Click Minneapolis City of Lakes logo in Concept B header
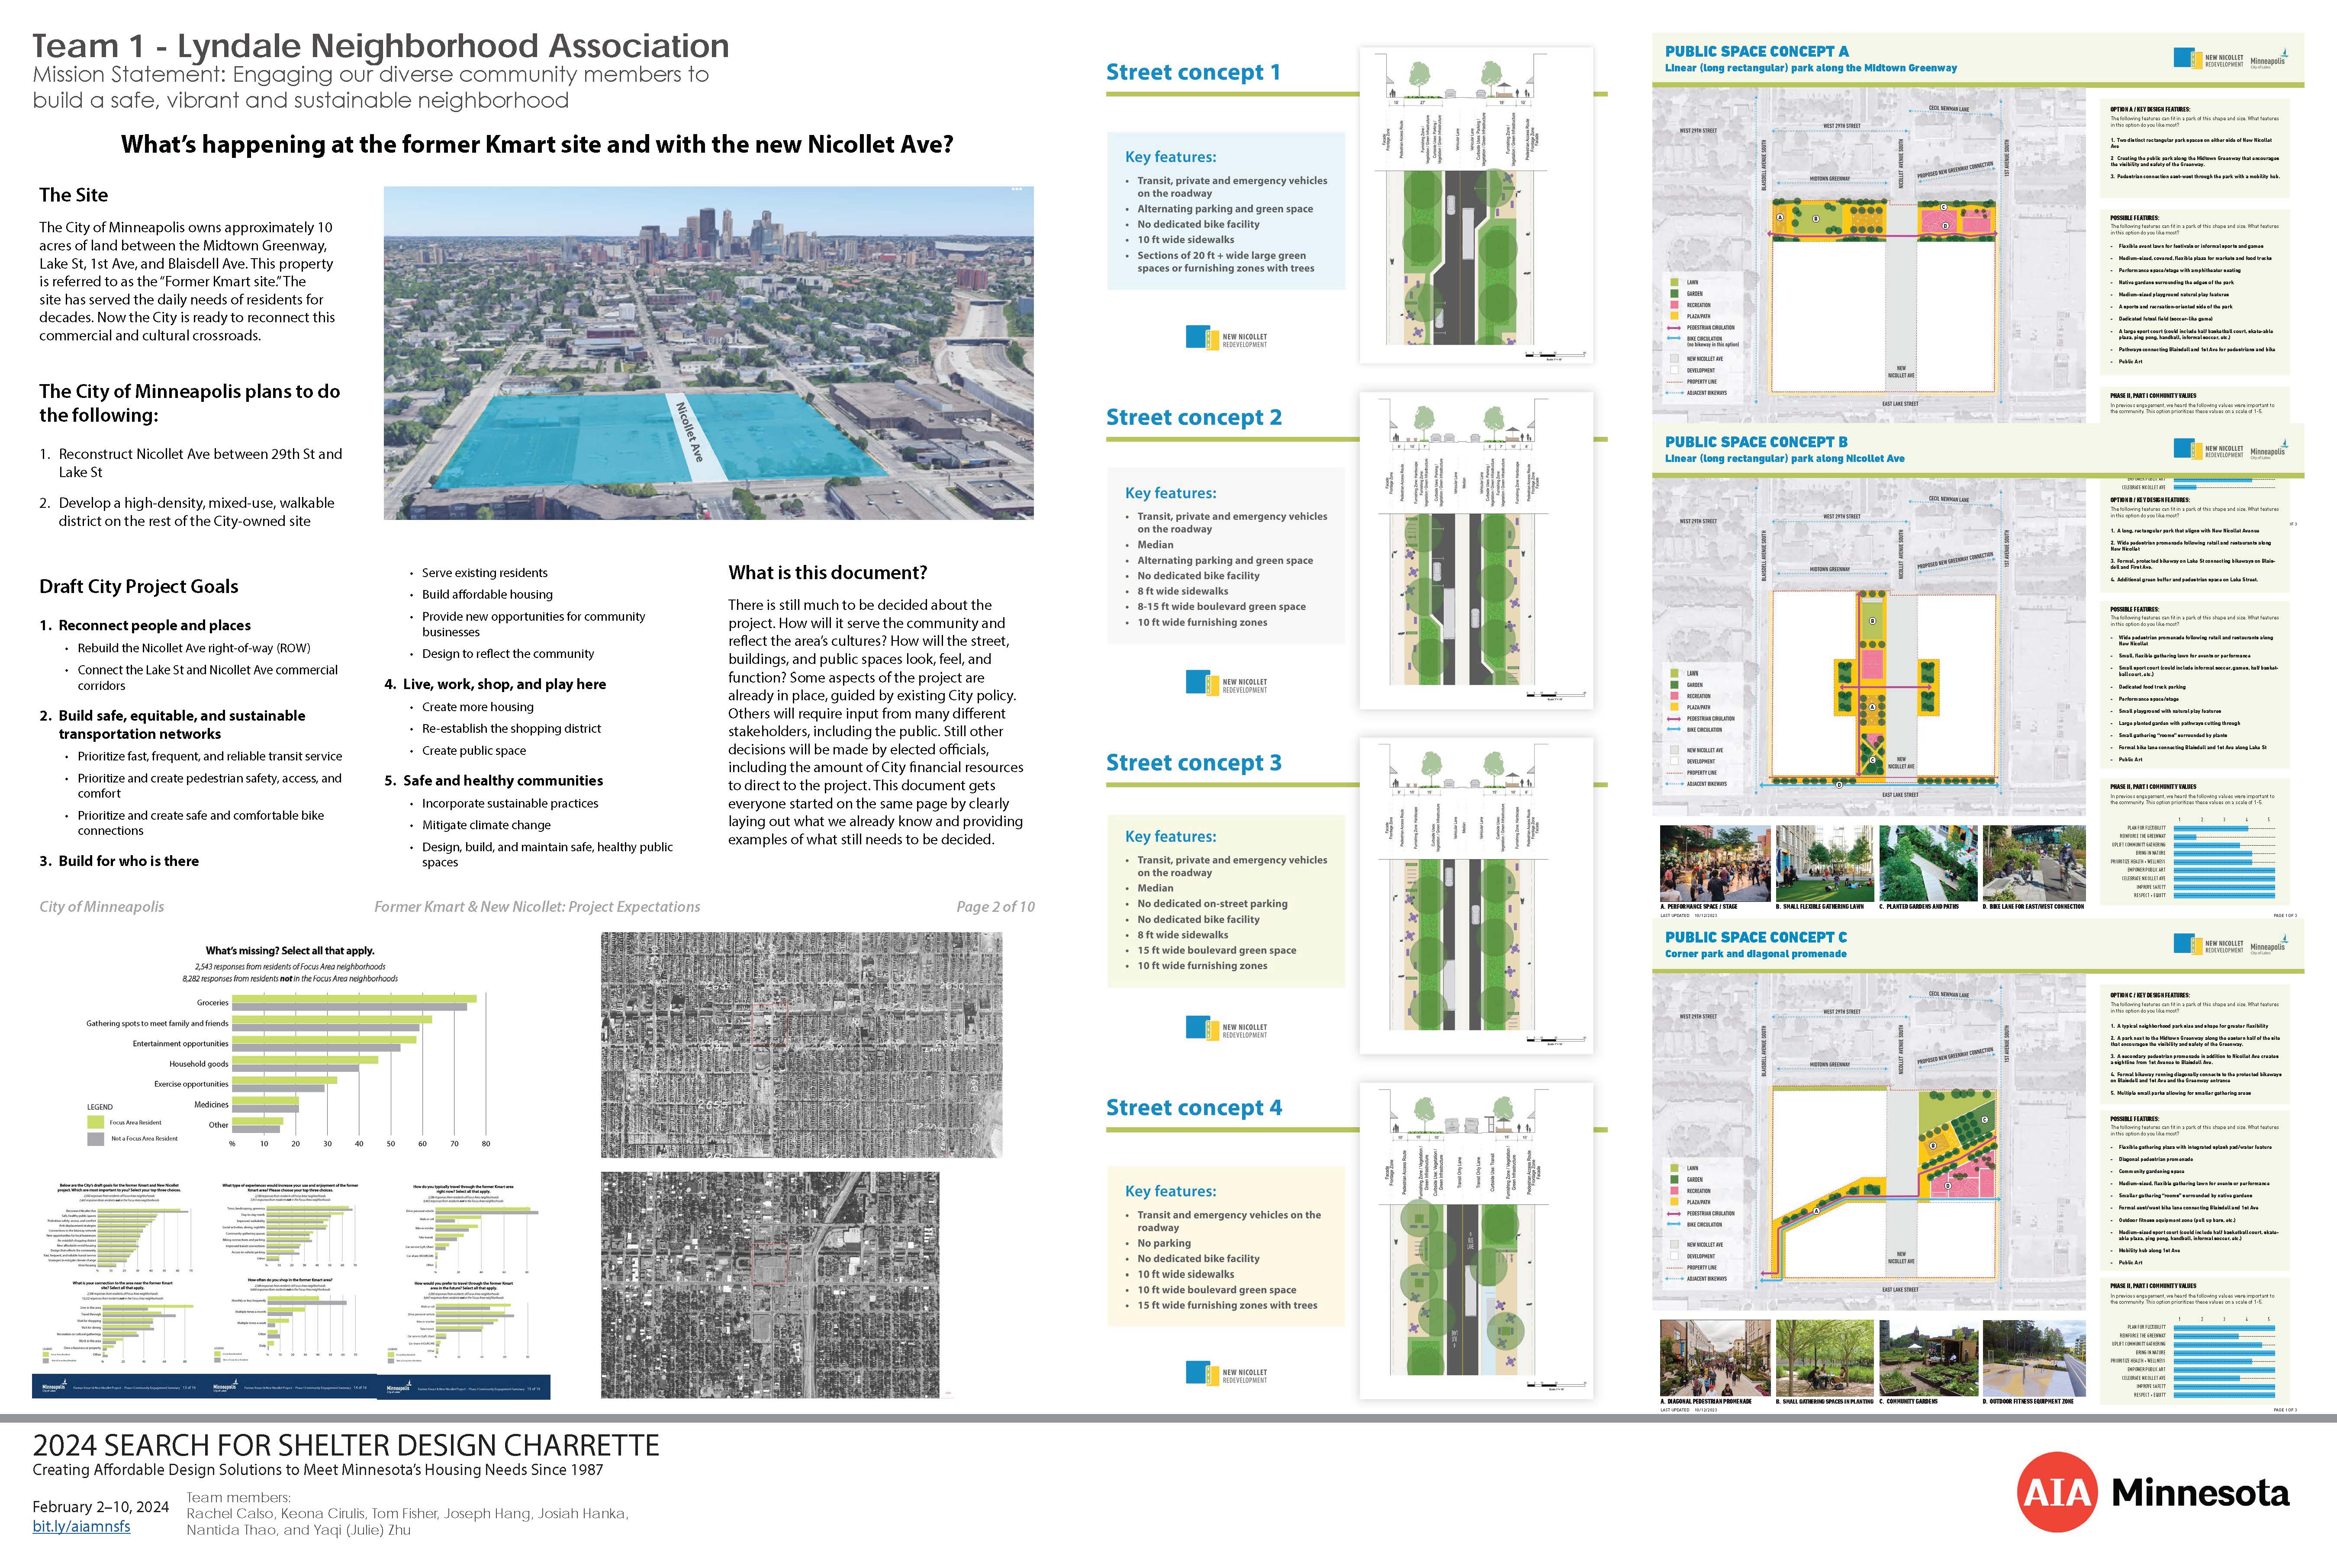Image resolution: width=2337 pixels, height=1568 pixels. pyautogui.click(x=2269, y=450)
